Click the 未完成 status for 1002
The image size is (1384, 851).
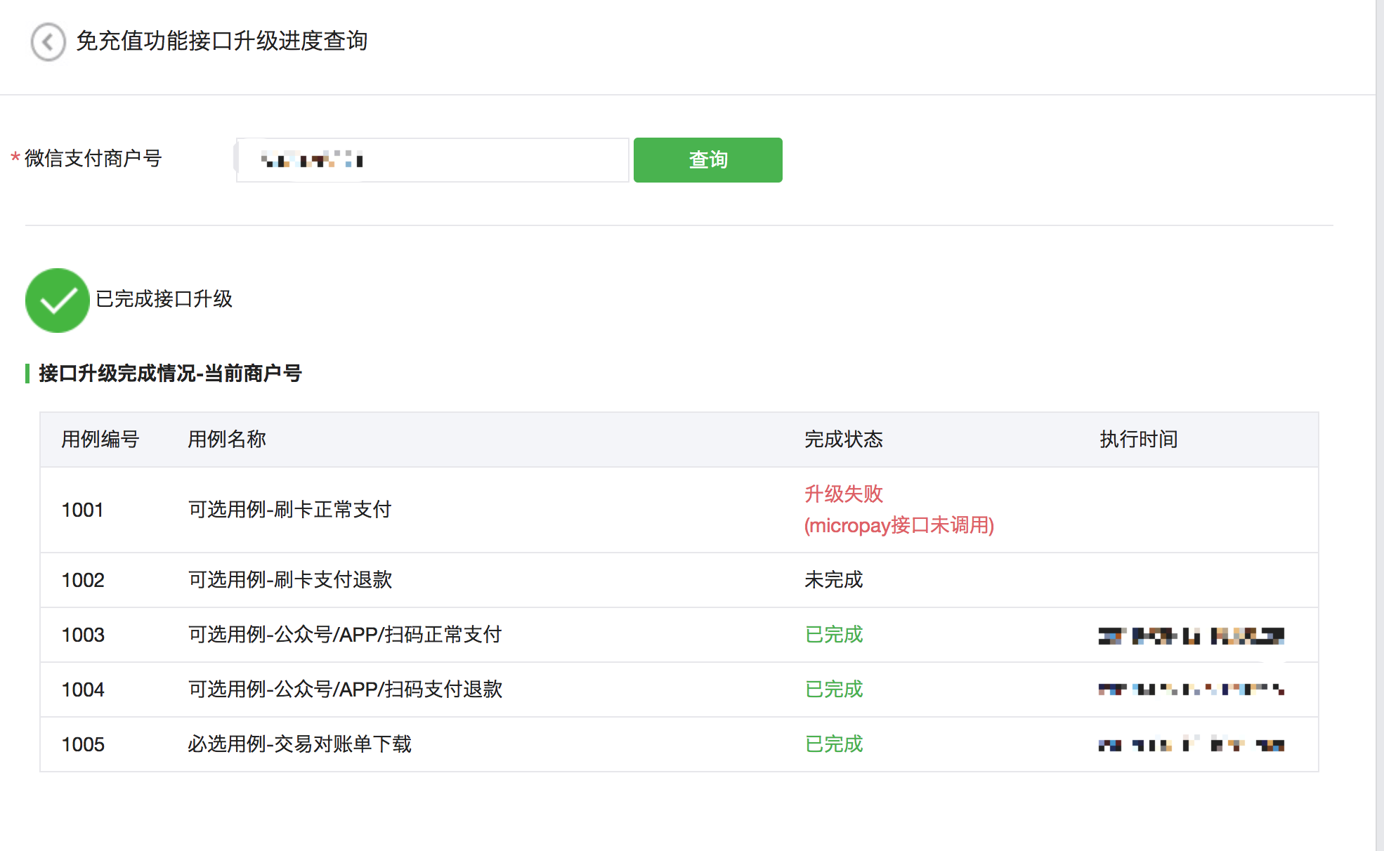[833, 579]
